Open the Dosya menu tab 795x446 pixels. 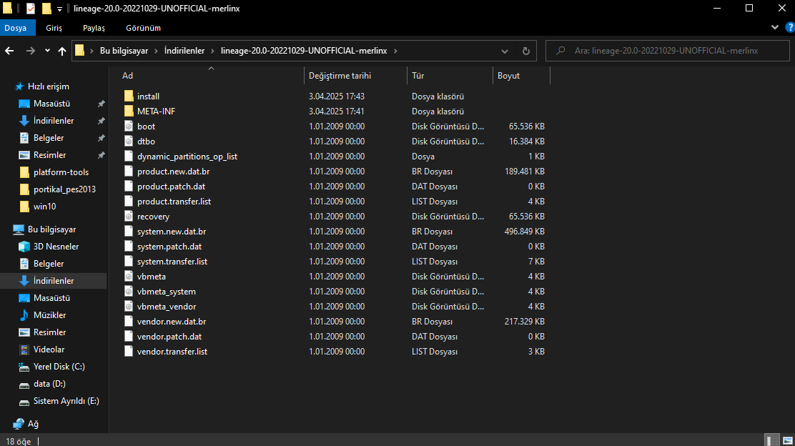click(x=16, y=28)
